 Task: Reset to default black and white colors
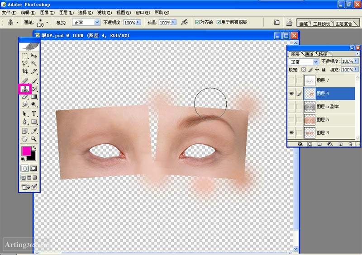[23, 159]
